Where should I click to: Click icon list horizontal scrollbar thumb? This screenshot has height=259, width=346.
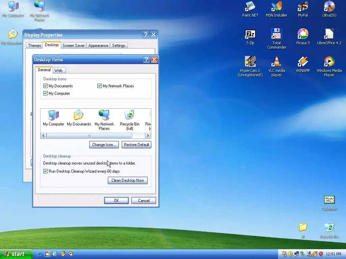pyautogui.click(x=89, y=136)
